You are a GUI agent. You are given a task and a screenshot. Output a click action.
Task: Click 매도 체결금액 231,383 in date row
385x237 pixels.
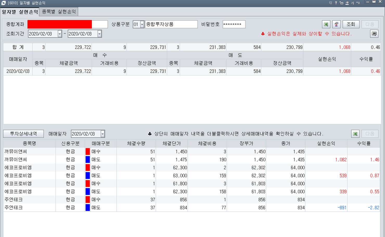pos(217,71)
